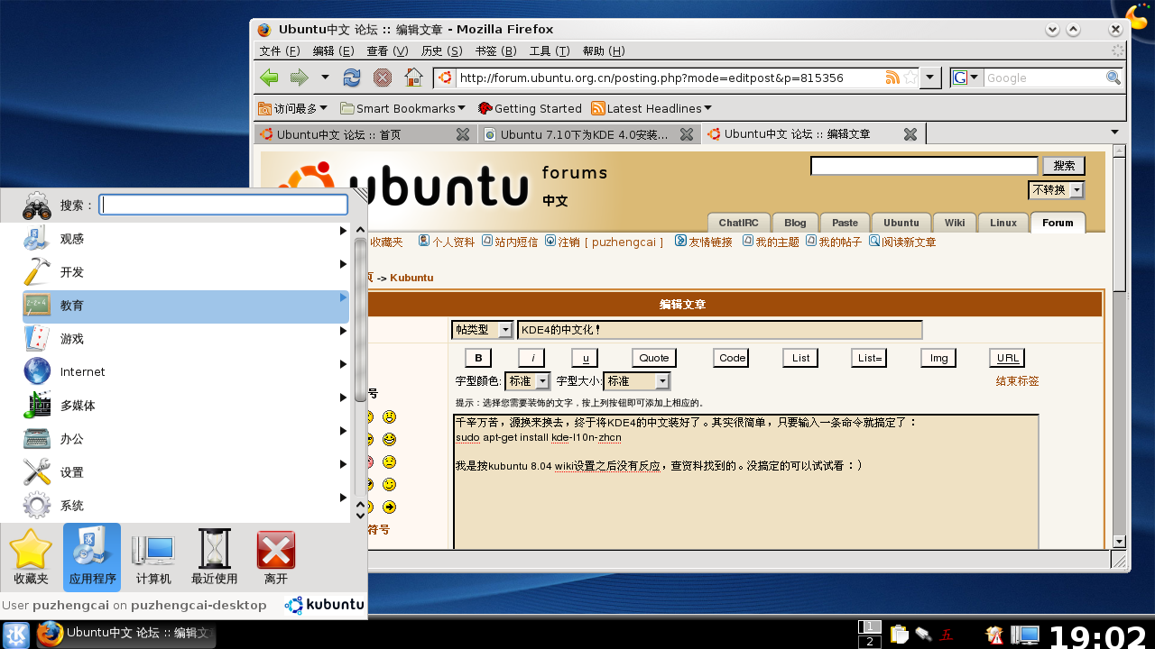The height and width of the screenshot is (649, 1155).
Task: Click the taskbar clock showing 19:02
Action: (x=1098, y=635)
